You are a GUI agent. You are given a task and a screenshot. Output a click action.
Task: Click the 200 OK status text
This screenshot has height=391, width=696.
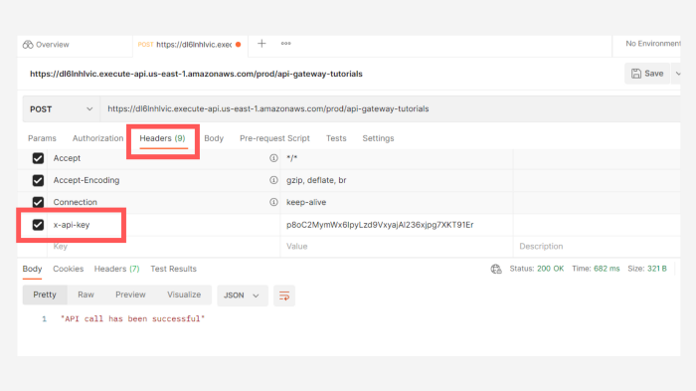point(551,269)
